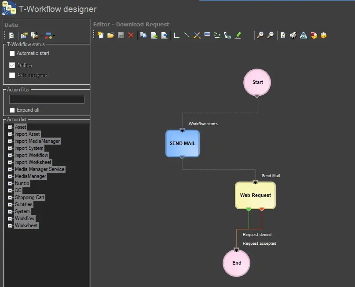Enable the Automatic start checkbox
The height and width of the screenshot is (287, 355).
(x=12, y=53)
